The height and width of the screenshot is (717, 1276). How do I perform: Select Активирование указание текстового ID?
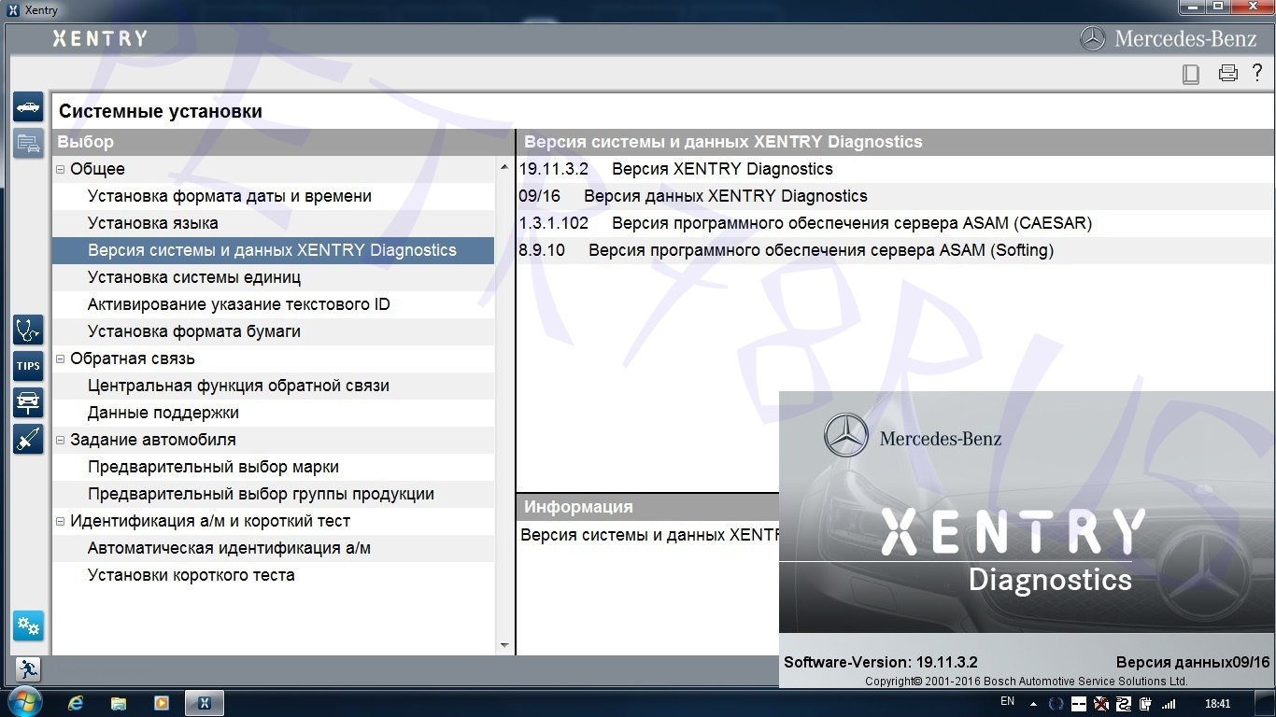[273, 304]
